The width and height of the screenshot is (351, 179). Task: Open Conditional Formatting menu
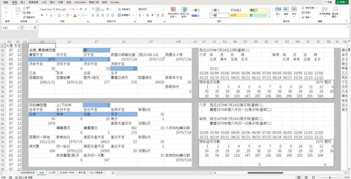pos(173,12)
